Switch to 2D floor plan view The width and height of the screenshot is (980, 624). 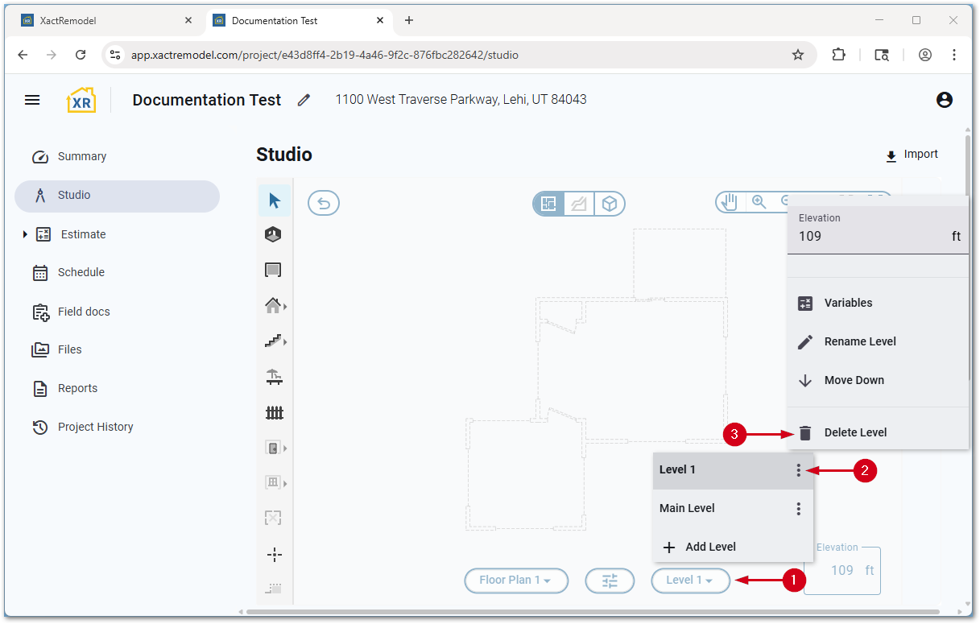coord(548,204)
